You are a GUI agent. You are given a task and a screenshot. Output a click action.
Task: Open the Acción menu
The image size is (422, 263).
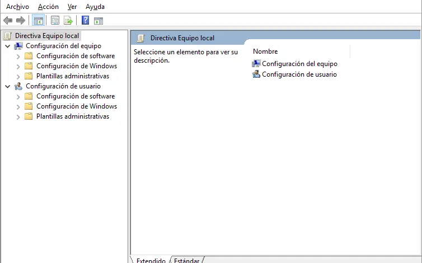48,7
